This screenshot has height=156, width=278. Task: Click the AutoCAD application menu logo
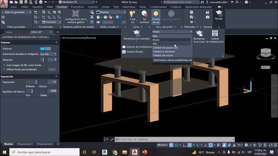(x=3, y=4)
